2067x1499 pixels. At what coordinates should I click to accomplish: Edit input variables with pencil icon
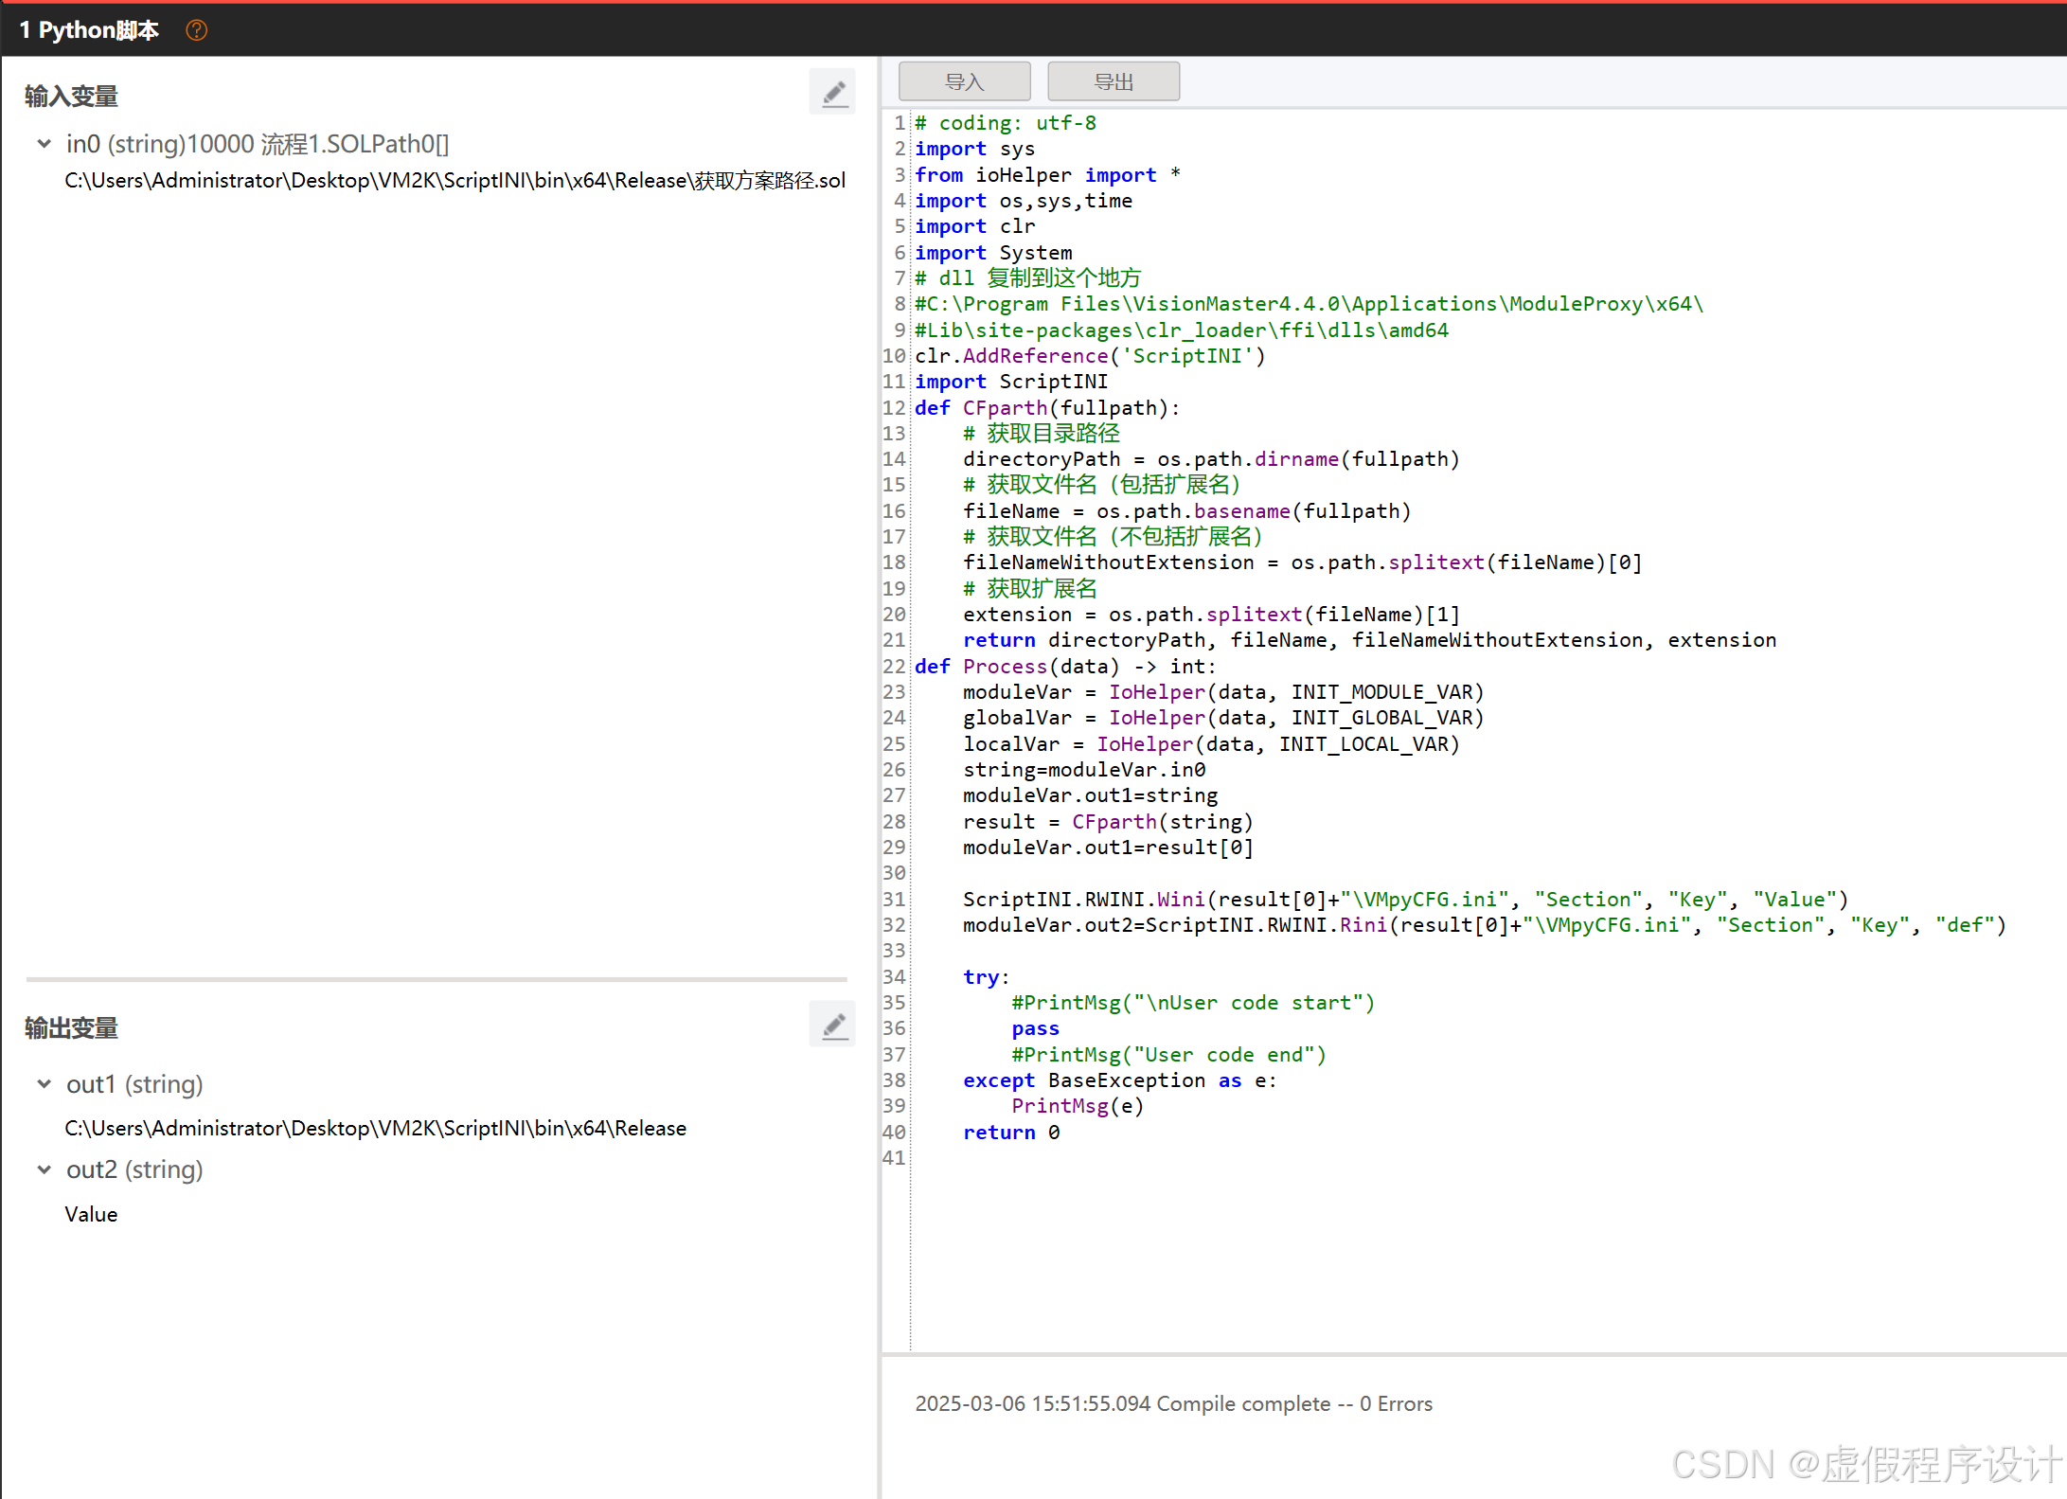tap(832, 93)
